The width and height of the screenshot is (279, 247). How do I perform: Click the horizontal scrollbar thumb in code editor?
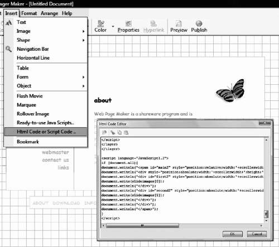tap(142, 225)
